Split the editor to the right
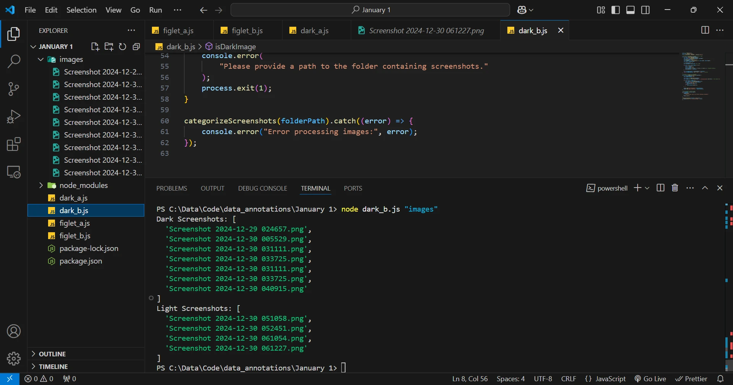 [x=705, y=30]
